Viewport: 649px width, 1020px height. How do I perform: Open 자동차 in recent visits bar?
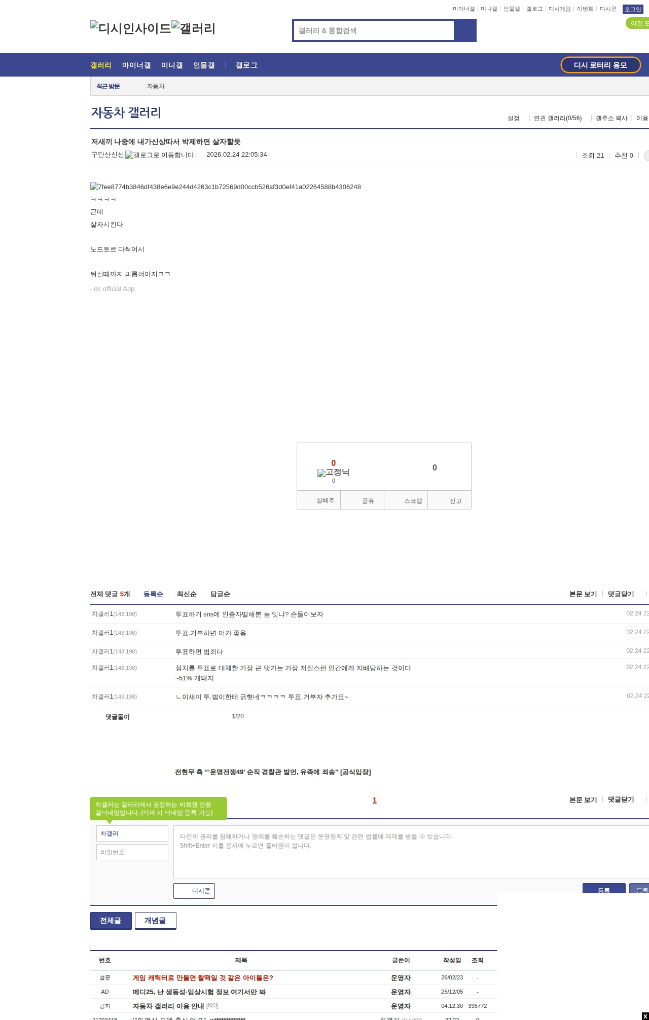[x=156, y=86]
